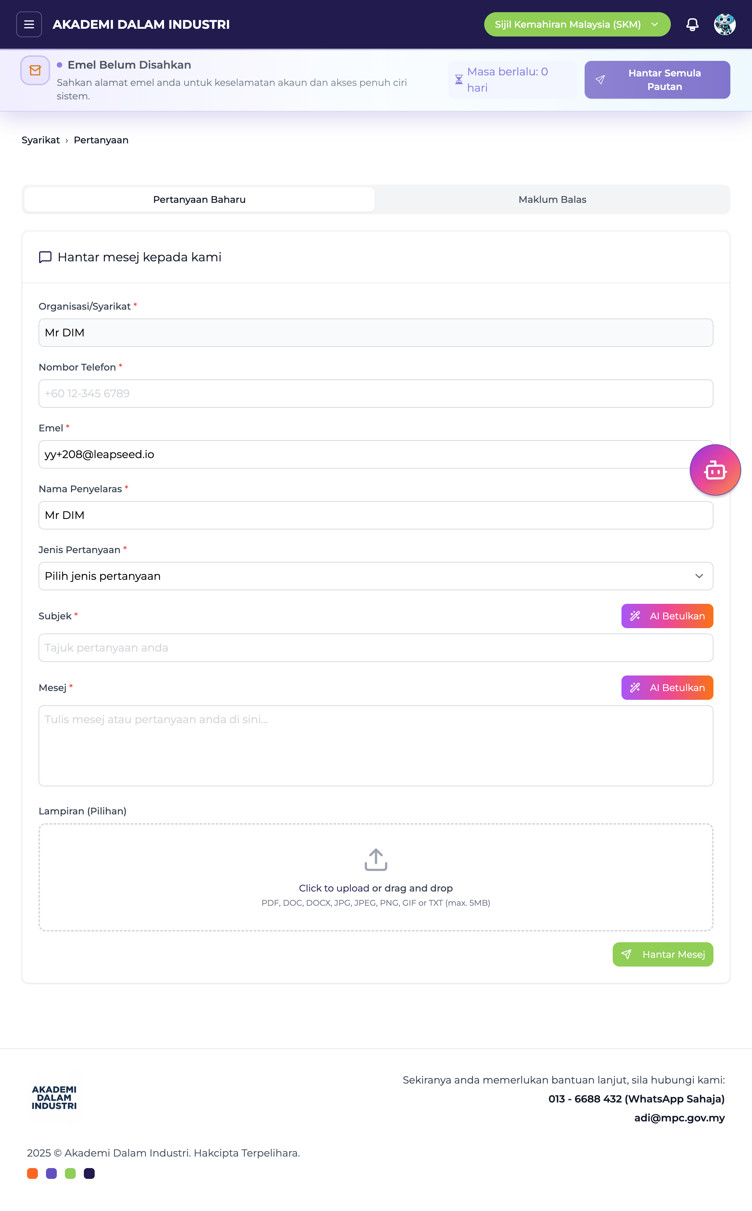This screenshot has height=1211, width=752.
Task: Open the floating chatbot robot button
Action: pos(715,470)
